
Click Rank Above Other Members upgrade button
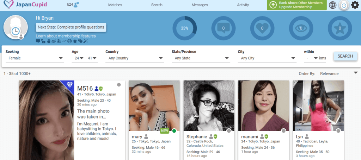click(297, 5)
